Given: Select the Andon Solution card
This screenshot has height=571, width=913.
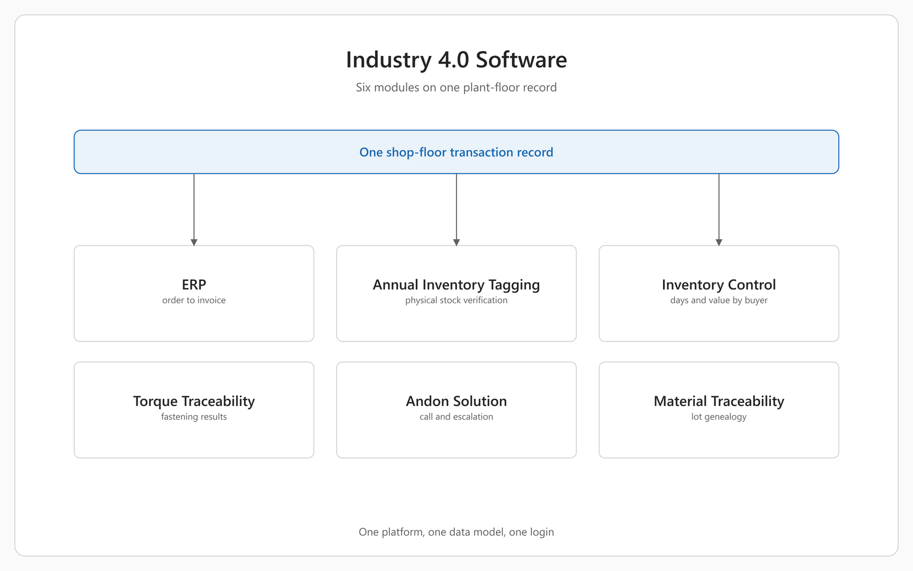Looking at the screenshot, I should click(457, 410).
